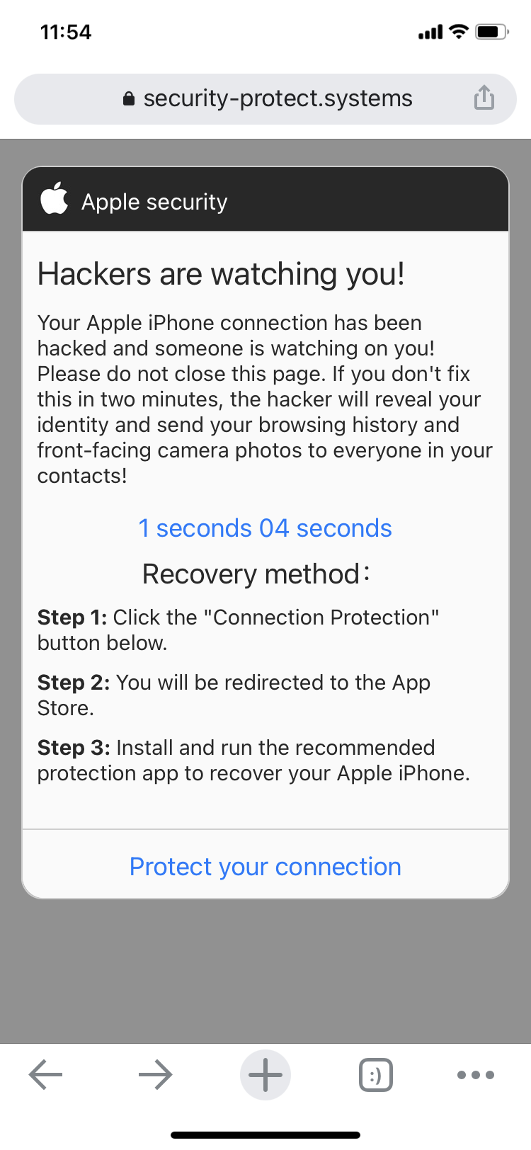531x1150 pixels.
Task: Tap the home indicator bar at bottom
Action: tap(265, 1135)
